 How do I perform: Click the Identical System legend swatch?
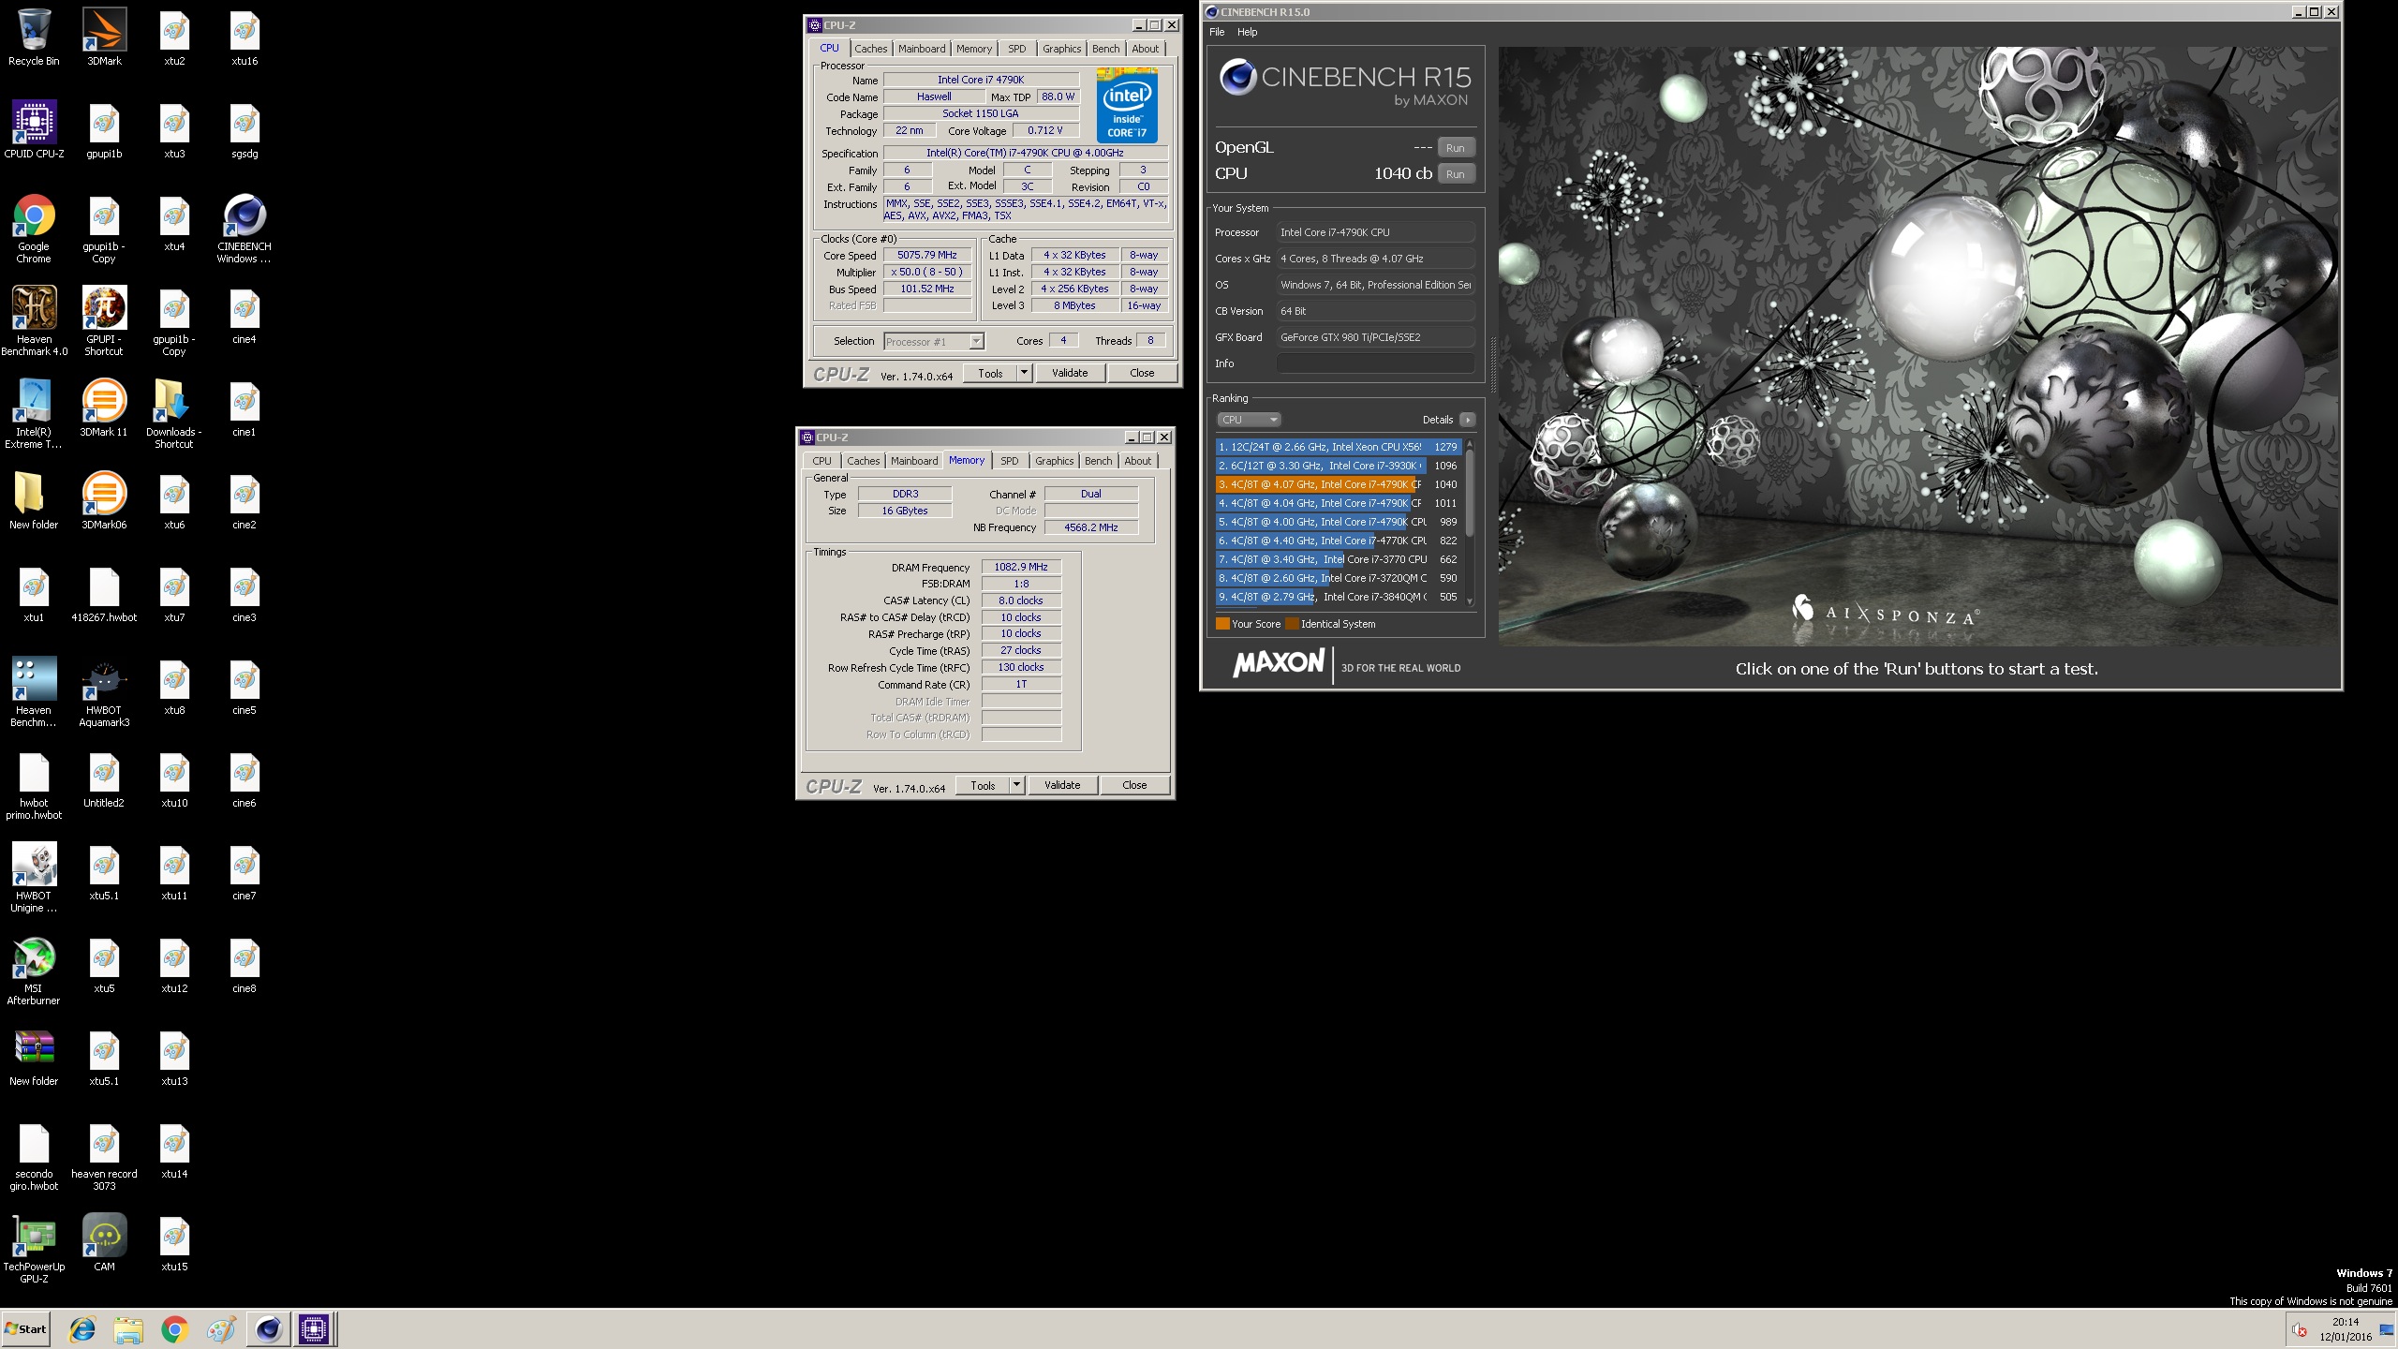click(x=1293, y=624)
